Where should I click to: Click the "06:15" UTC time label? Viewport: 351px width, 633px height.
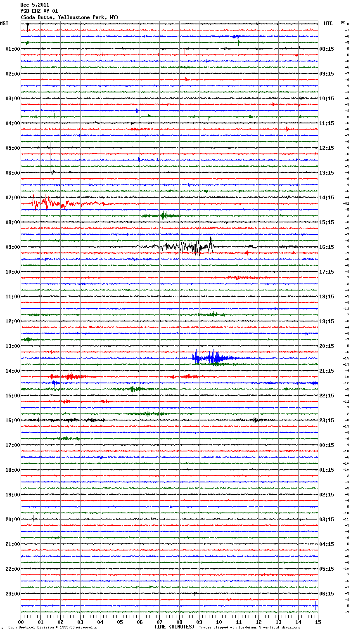tap(327, 594)
